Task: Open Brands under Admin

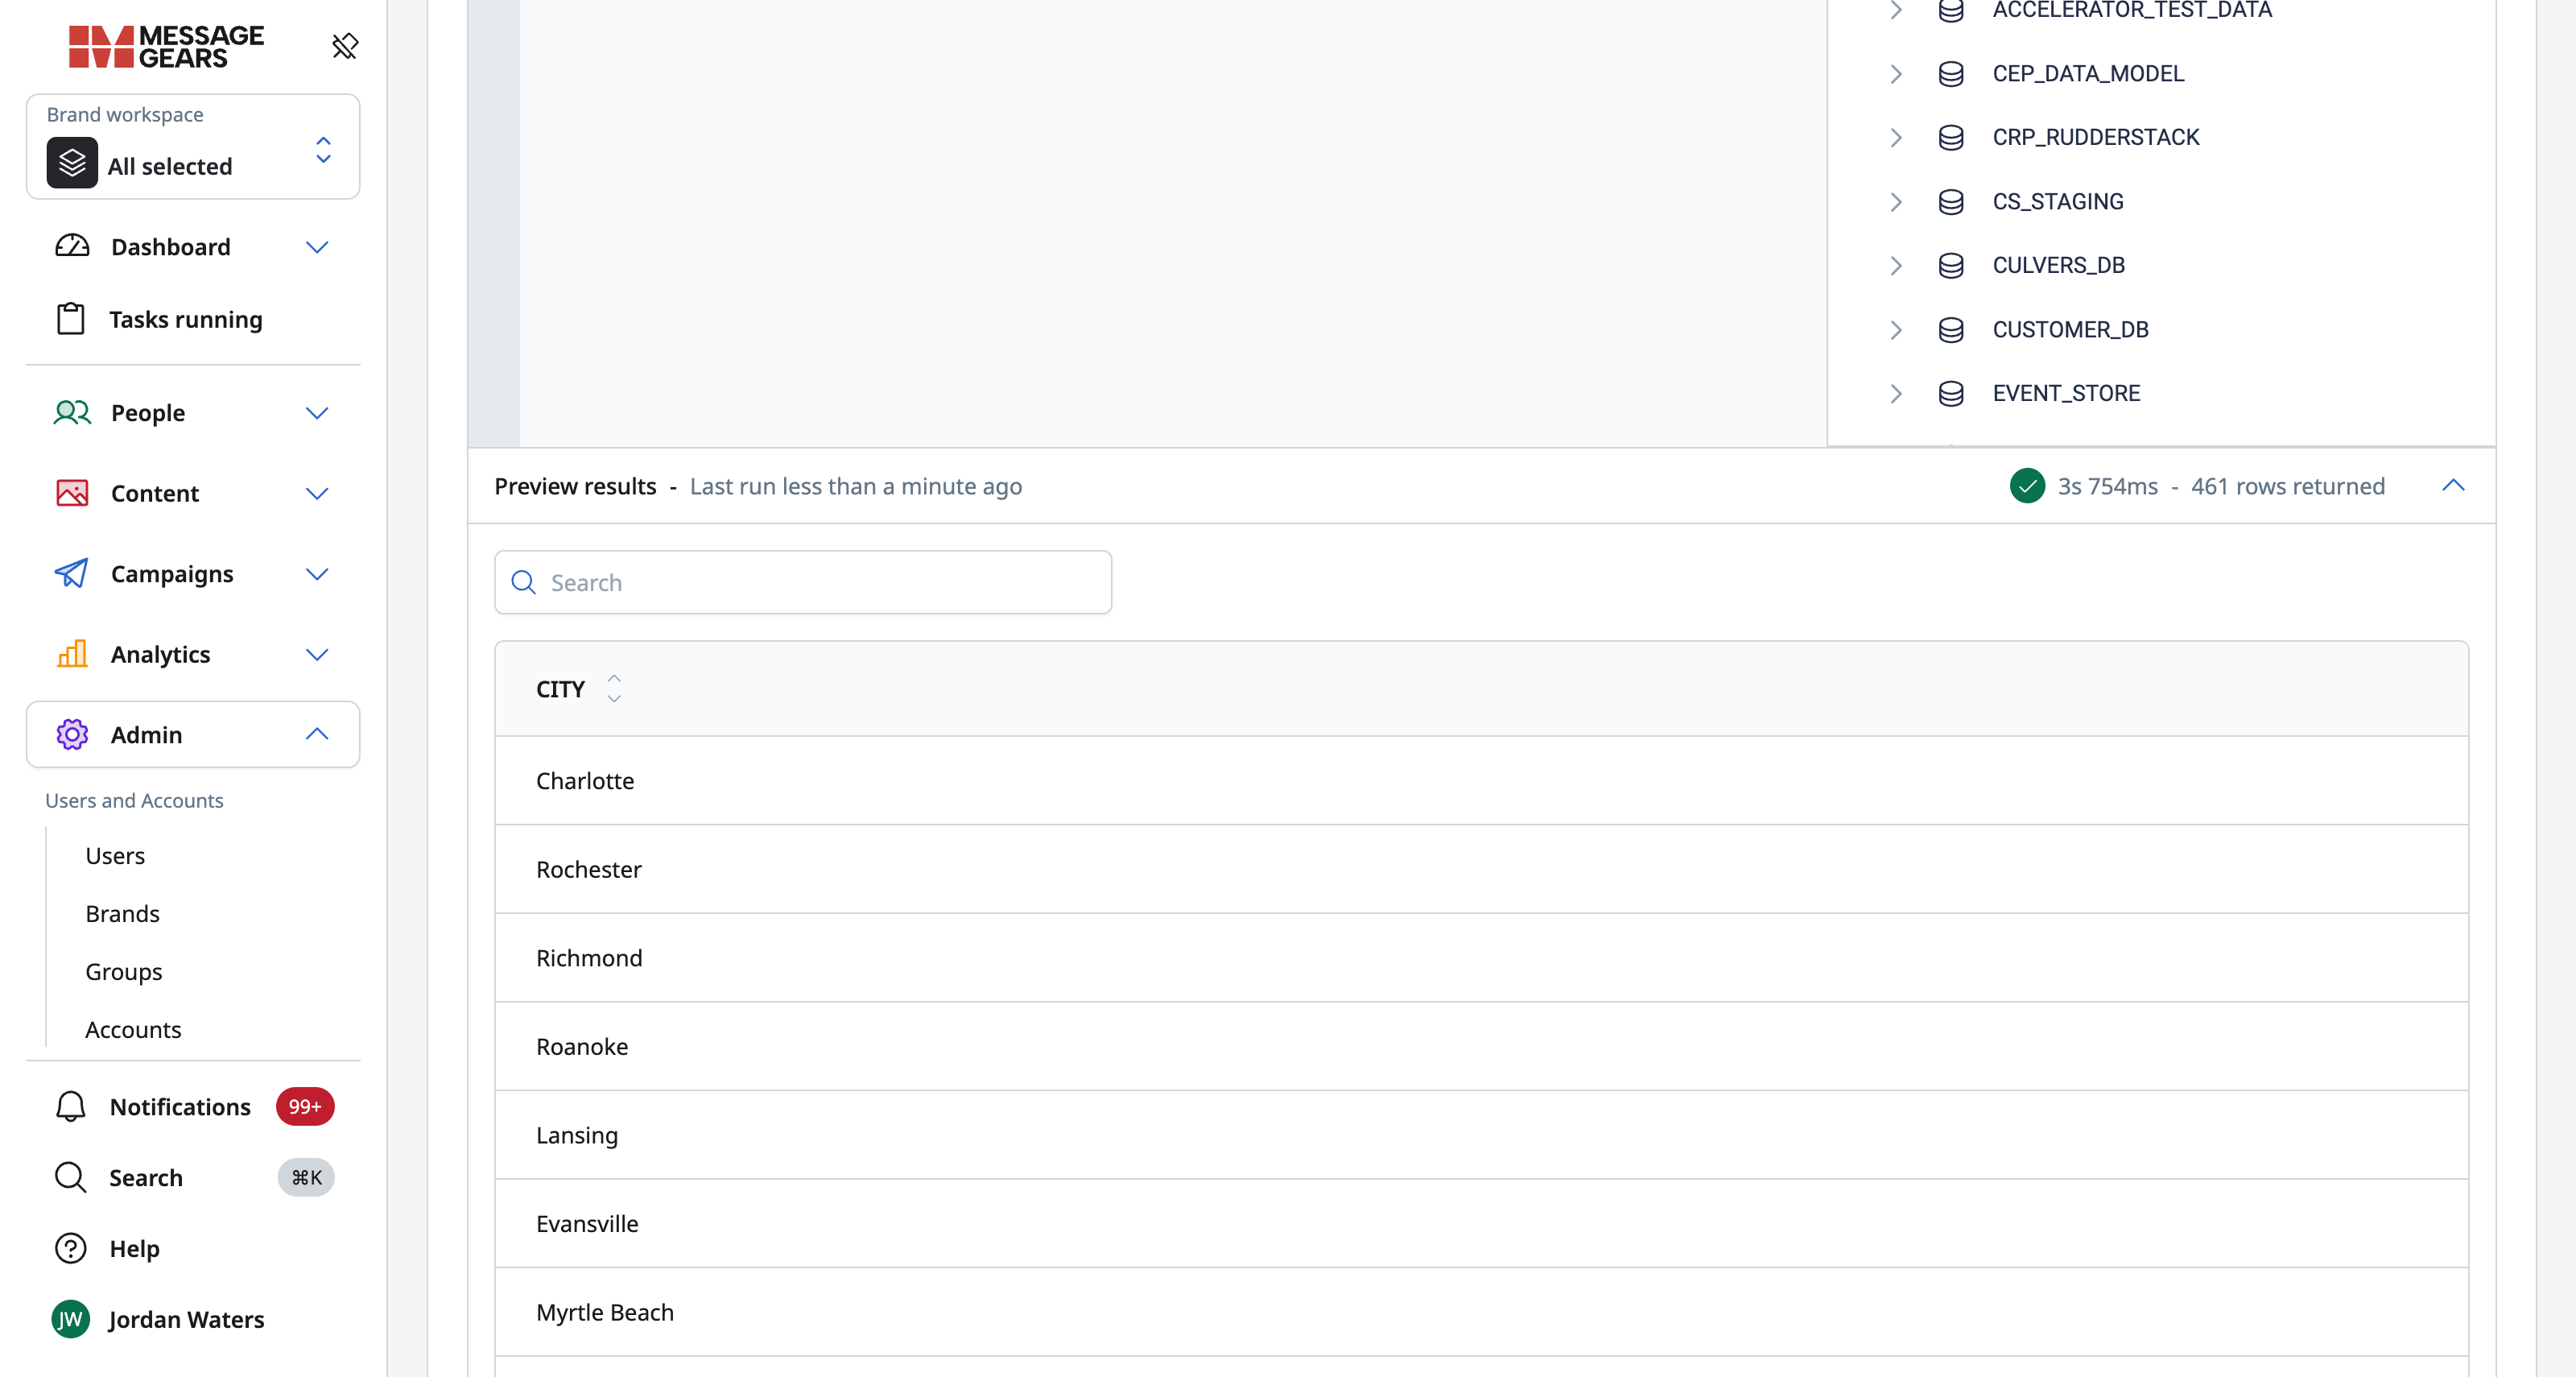Action: point(122,914)
